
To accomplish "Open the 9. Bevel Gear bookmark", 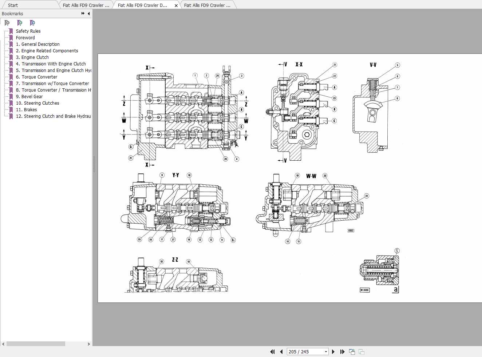I will (x=29, y=97).
